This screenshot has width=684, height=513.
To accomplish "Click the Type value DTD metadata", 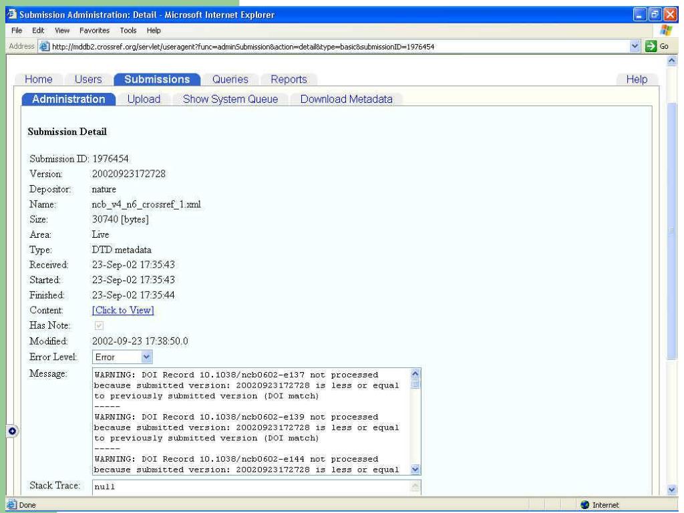I will [x=122, y=250].
